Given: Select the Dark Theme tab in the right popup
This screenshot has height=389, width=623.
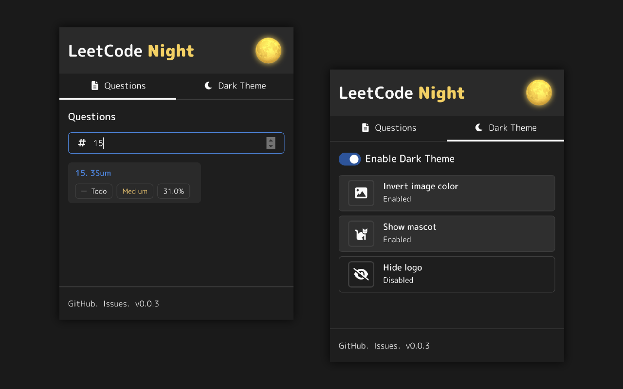Looking at the screenshot, I should click(x=506, y=128).
